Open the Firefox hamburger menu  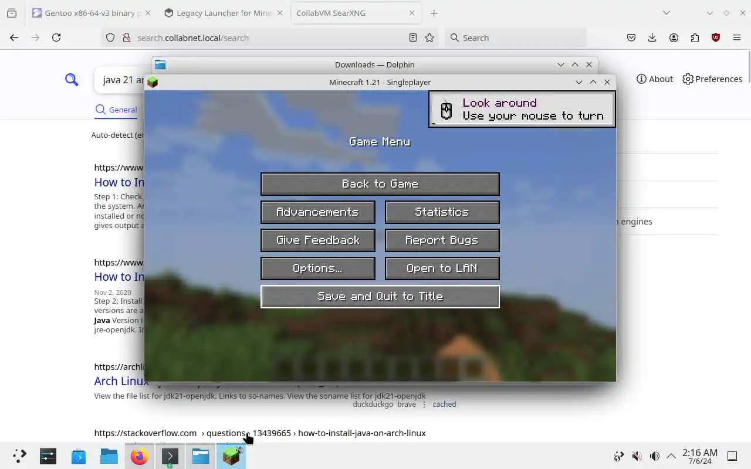[x=737, y=38]
